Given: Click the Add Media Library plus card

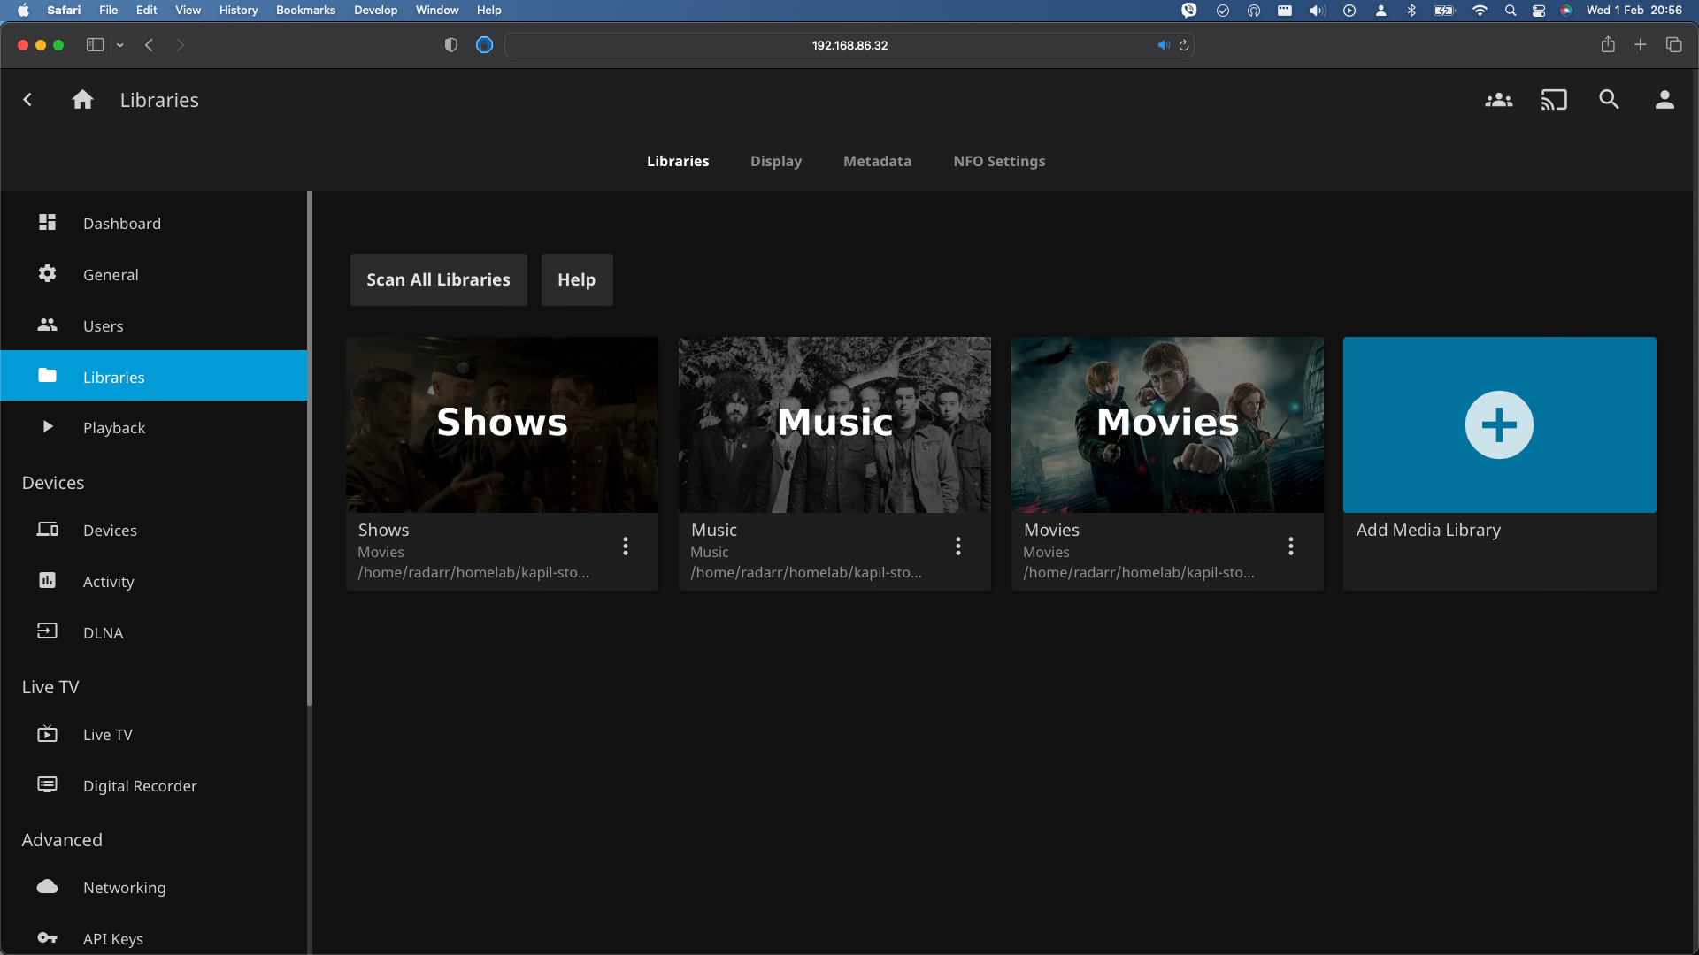Looking at the screenshot, I should click(x=1499, y=425).
